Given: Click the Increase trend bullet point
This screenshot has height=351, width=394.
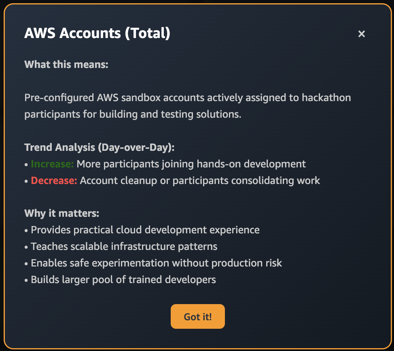Looking at the screenshot, I should (168, 164).
